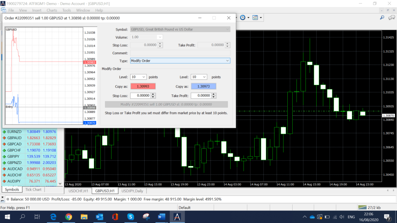Open the Charts menu

click(52, 10)
